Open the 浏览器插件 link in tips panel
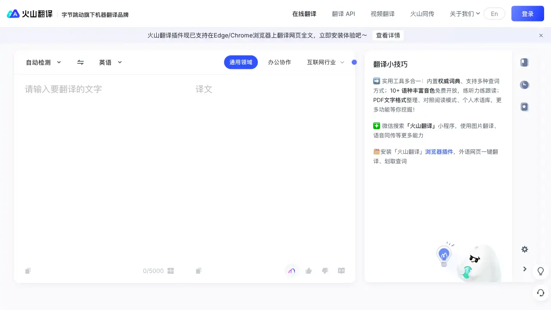This screenshot has height=310, width=551. [x=439, y=152]
